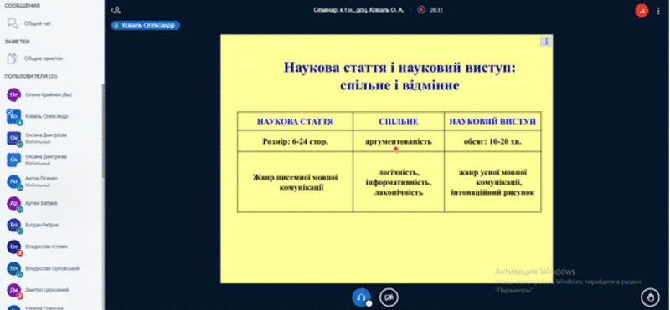Open the Общий чат public chat

51,23
